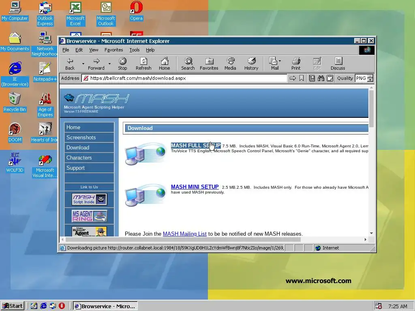The image size is (415, 311).
Task: Stop the page from loading
Action: click(122, 64)
